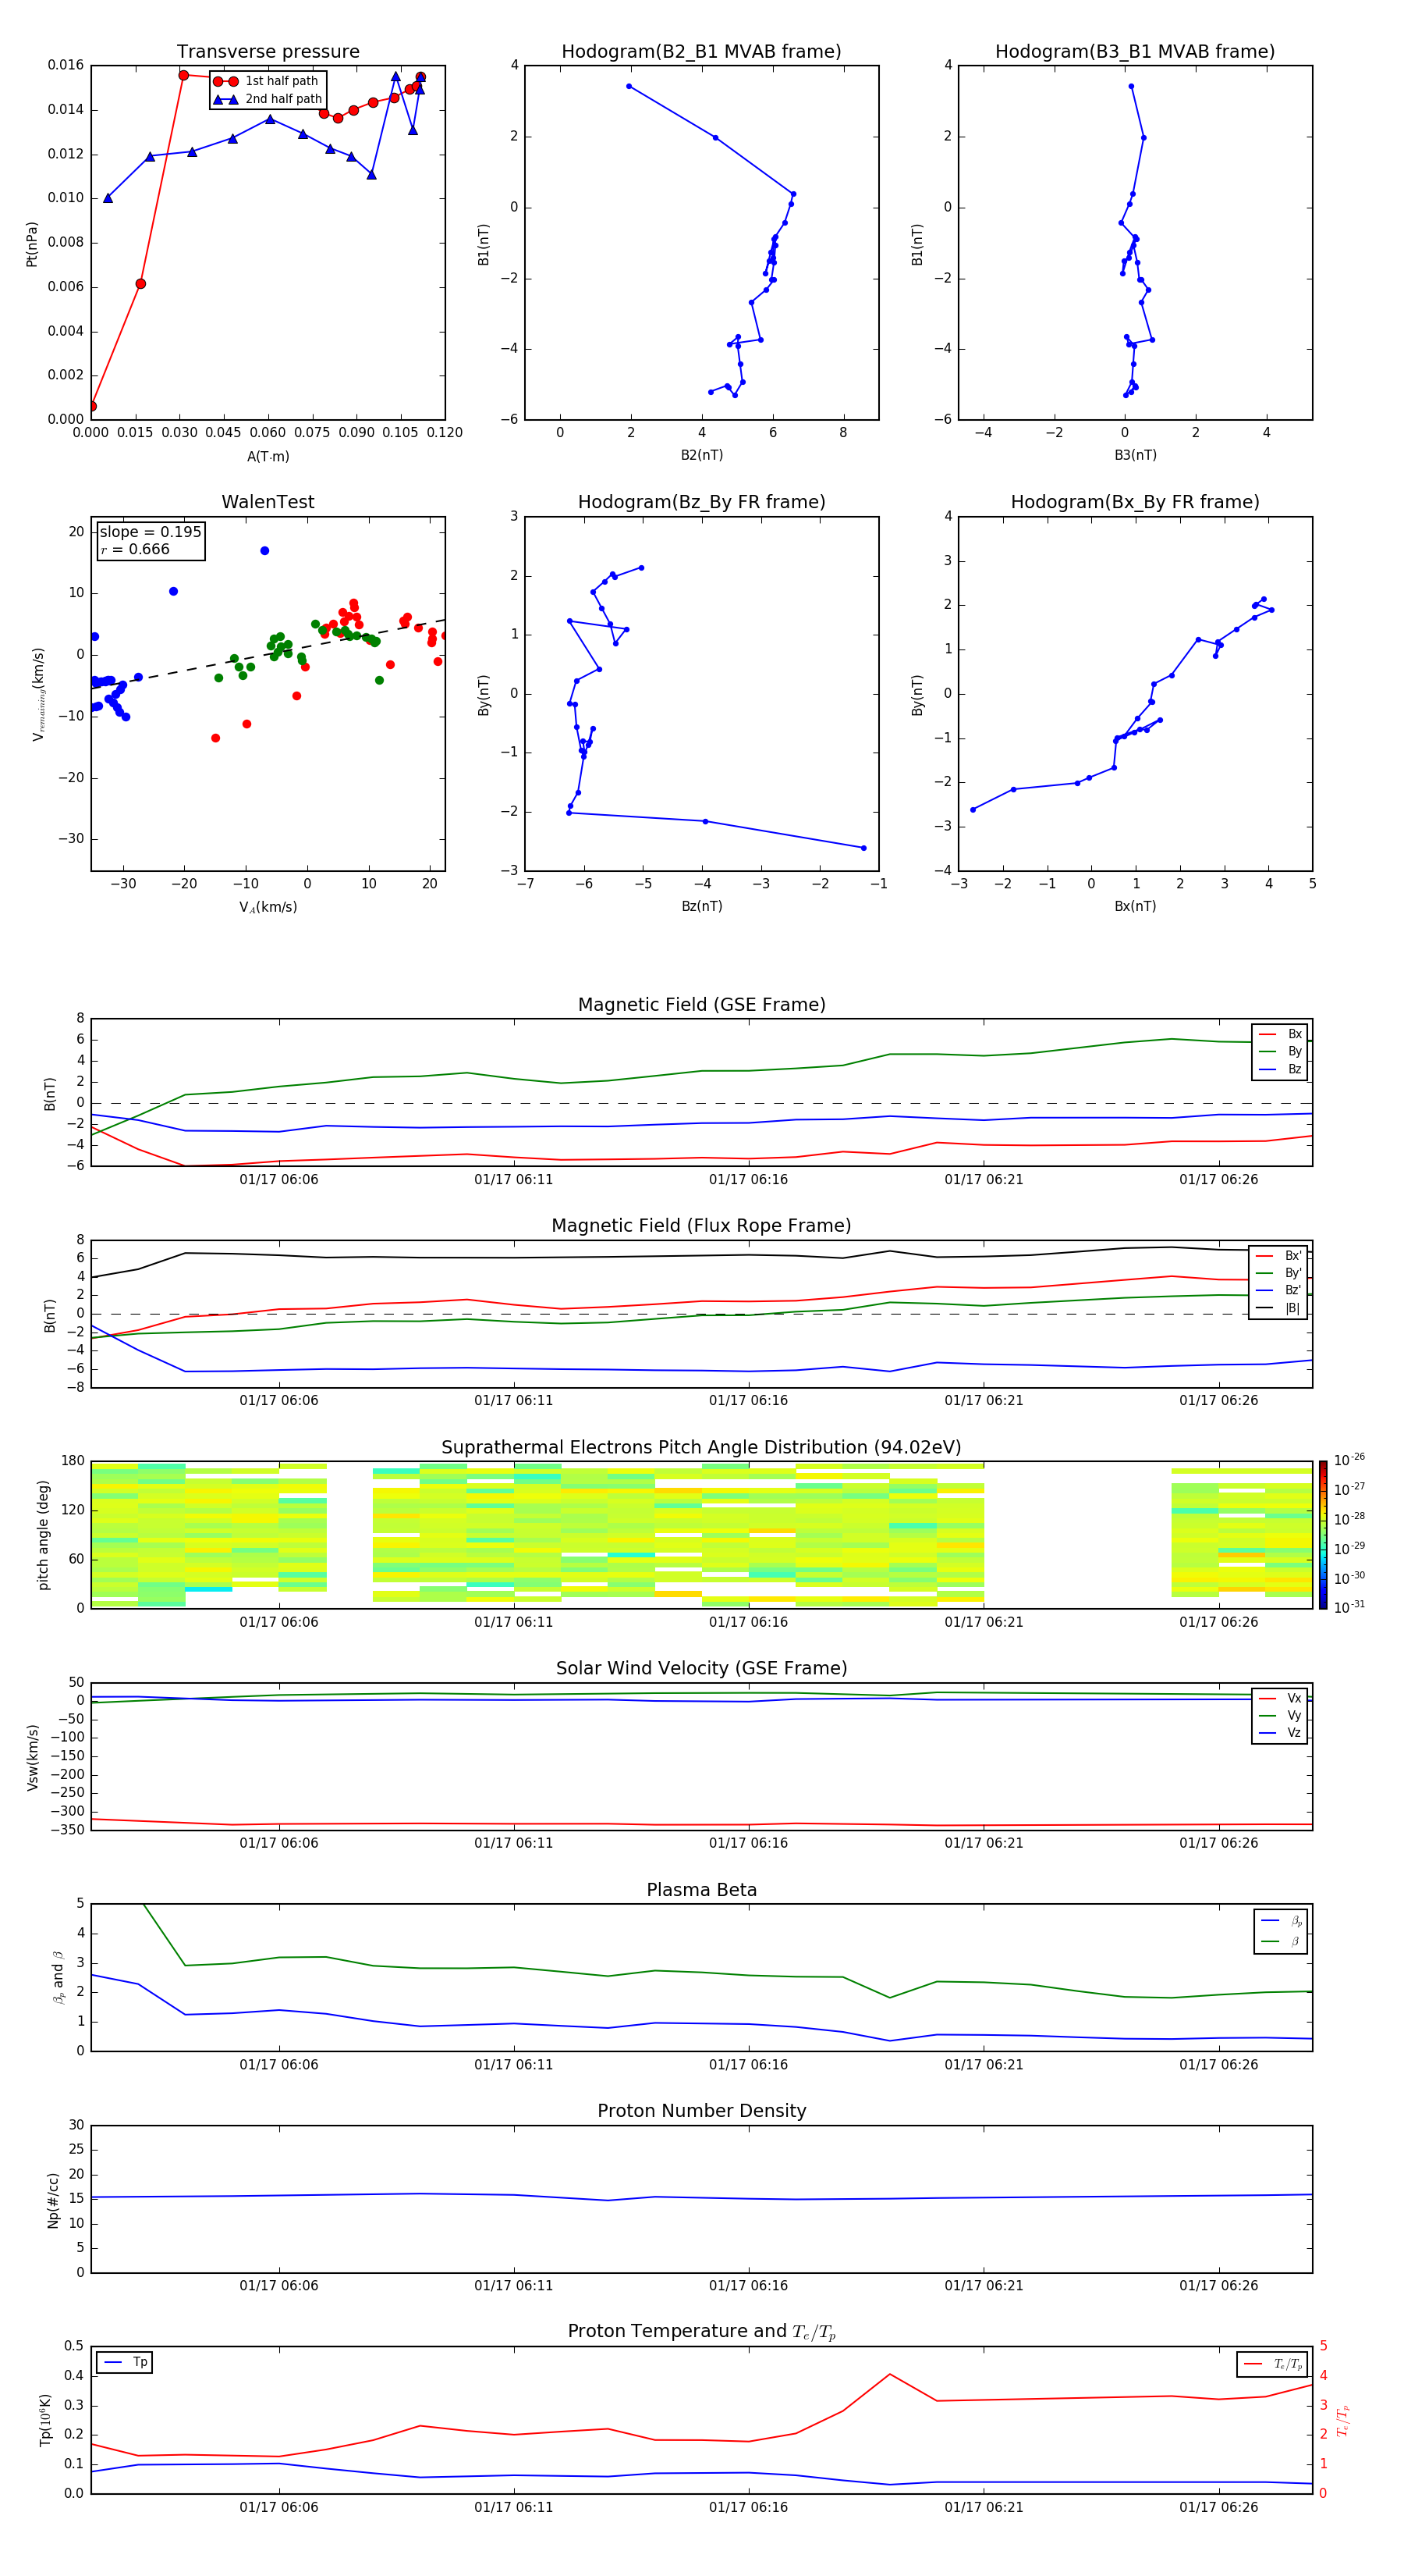Select the βp entry in Plasma Beta legend

point(1281,1920)
